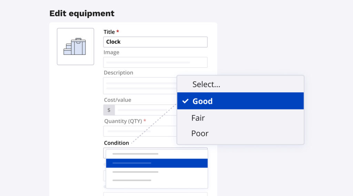The image size is (353, 196).
Task: Click into the Image input field
Action: point(155,62)
